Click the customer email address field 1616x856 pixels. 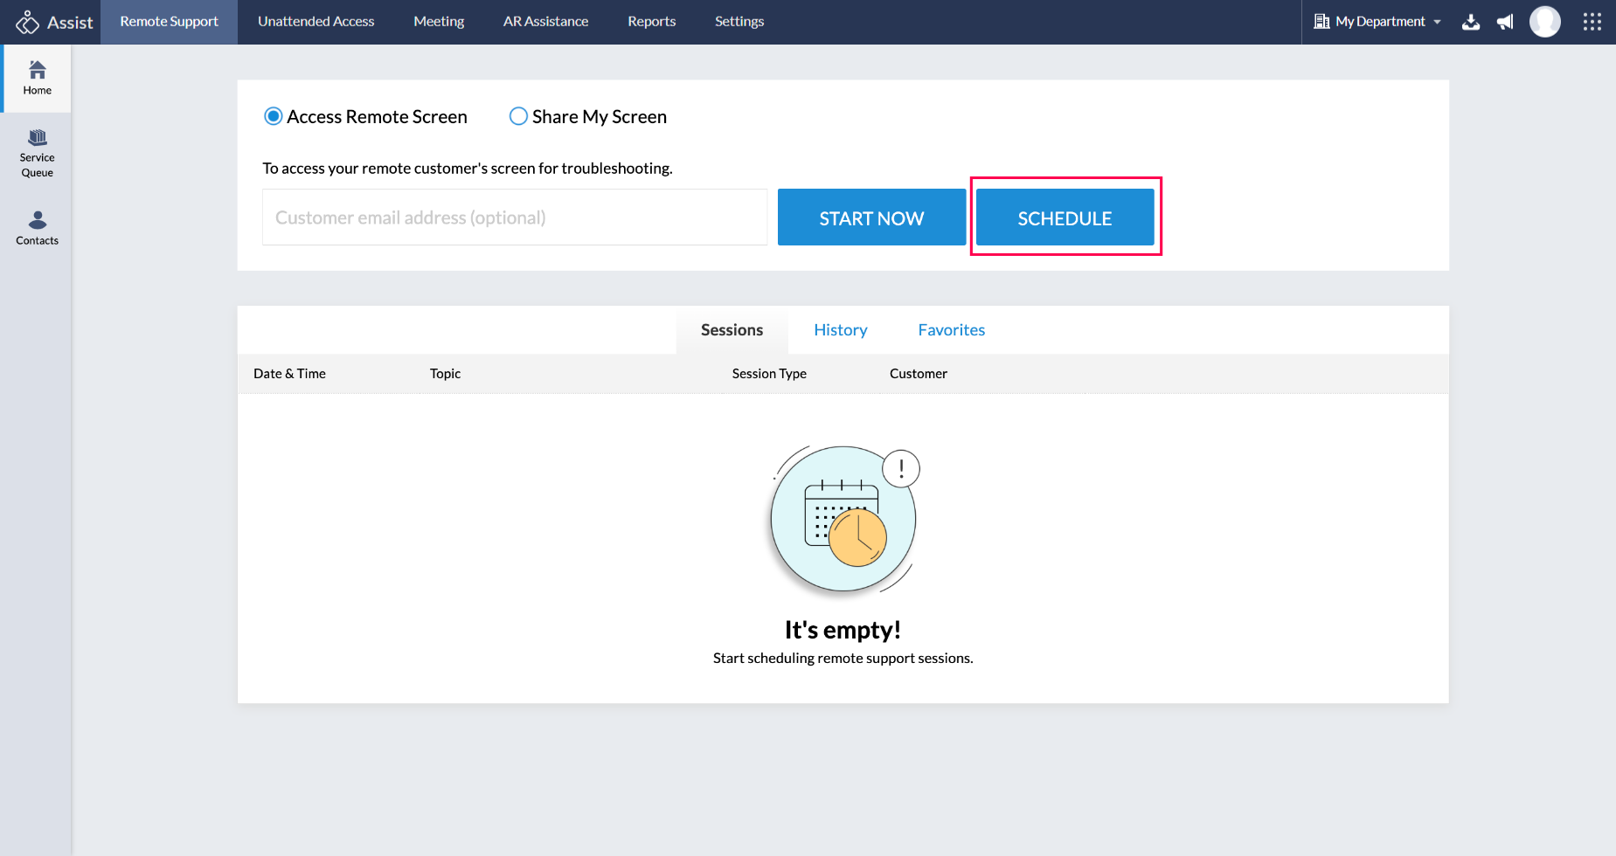[x=514, y=217]
